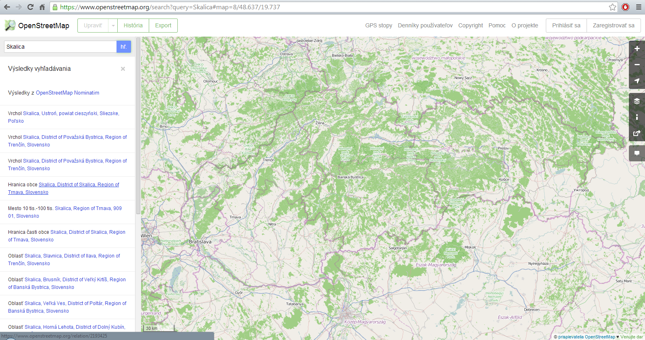Click the OpenStreetMap magnifier logo

pyautogui.click(x=10, y=25)
